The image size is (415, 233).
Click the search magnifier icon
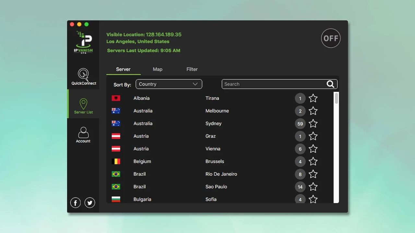(330, 84)
